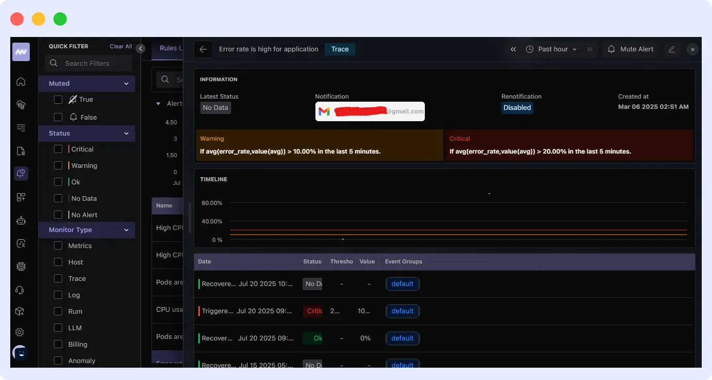
Task: Open the Dashboard builder sidebar icon
Action: [21, 197]
